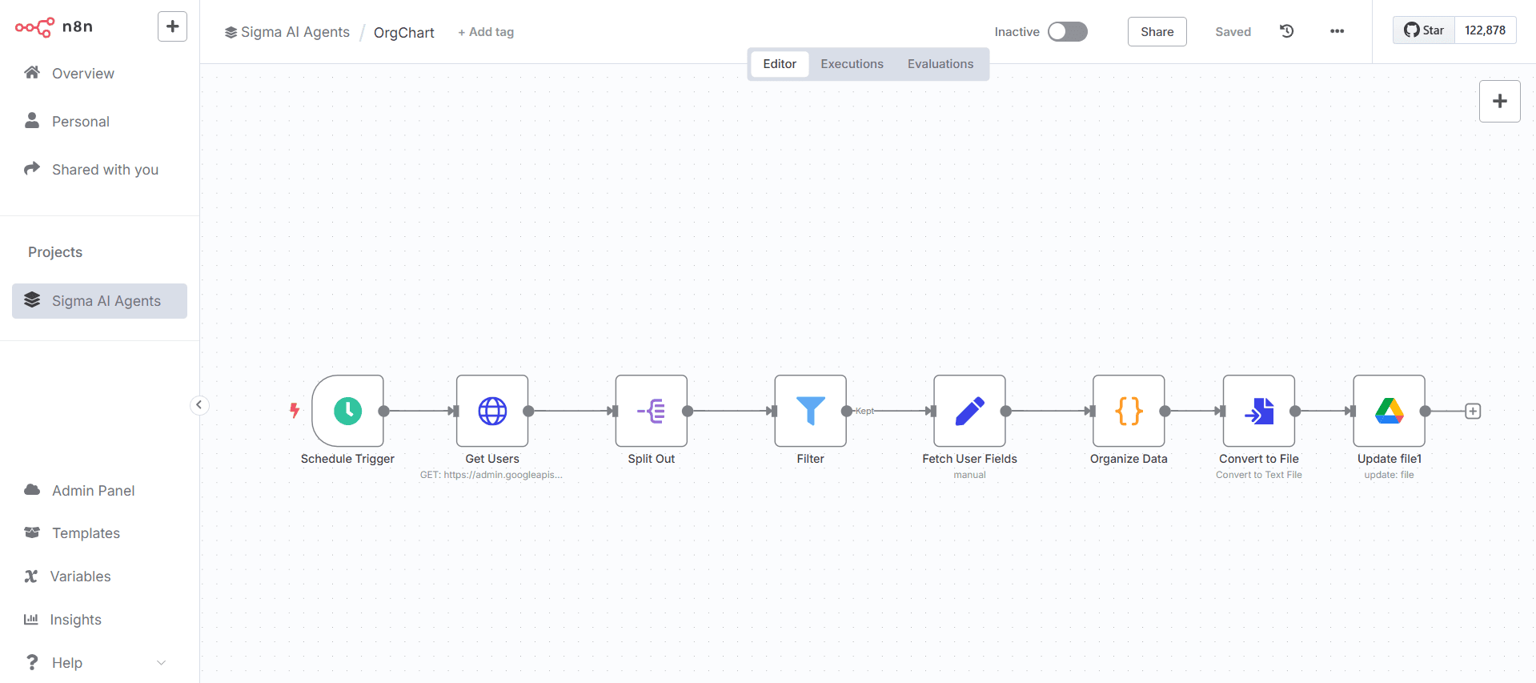This screenshot has height=683, width=1536.
Task: Click the trigger lightning bolt icon
Action: tap(295, 411)
